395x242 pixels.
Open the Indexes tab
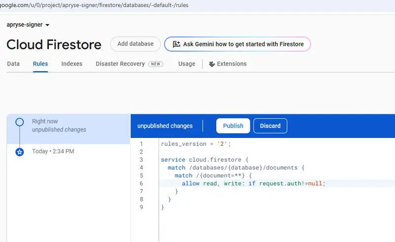pos(72,64)
